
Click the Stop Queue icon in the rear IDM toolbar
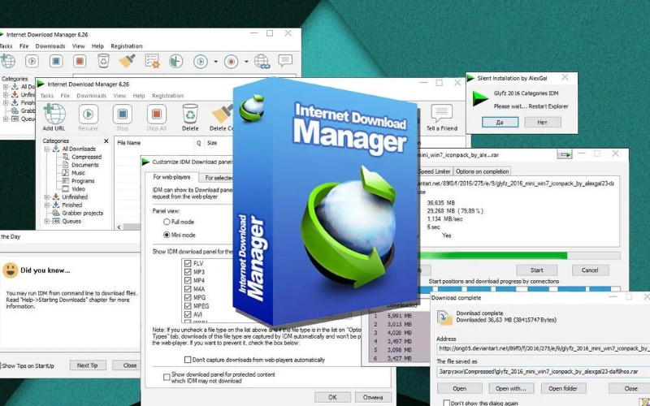[232, 62]
